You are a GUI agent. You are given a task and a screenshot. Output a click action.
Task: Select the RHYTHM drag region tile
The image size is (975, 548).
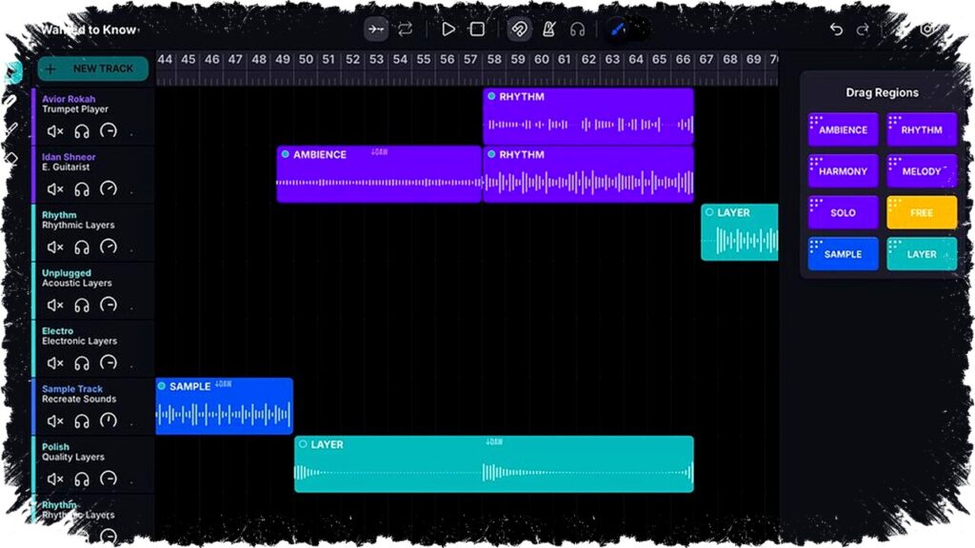[922, 129]
